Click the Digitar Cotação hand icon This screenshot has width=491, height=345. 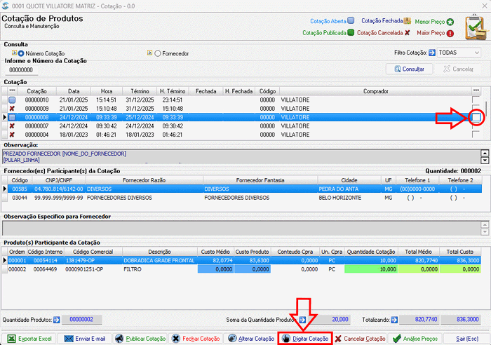286,339
